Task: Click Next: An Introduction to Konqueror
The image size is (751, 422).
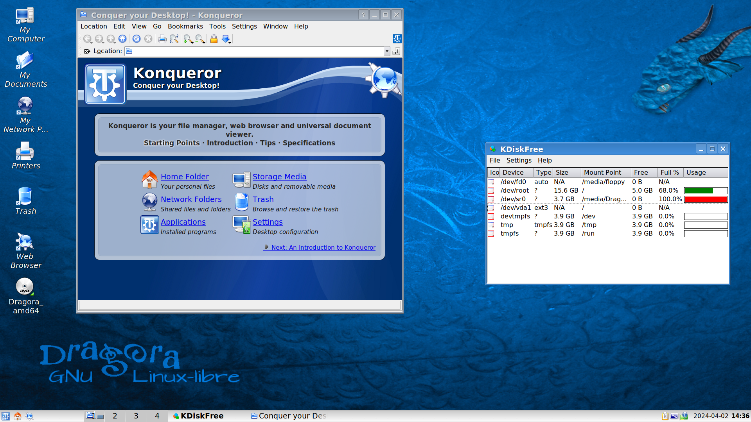Action: point(323,247)
